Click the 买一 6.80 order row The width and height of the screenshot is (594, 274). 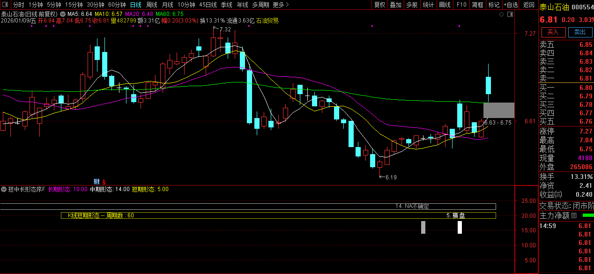566,88
